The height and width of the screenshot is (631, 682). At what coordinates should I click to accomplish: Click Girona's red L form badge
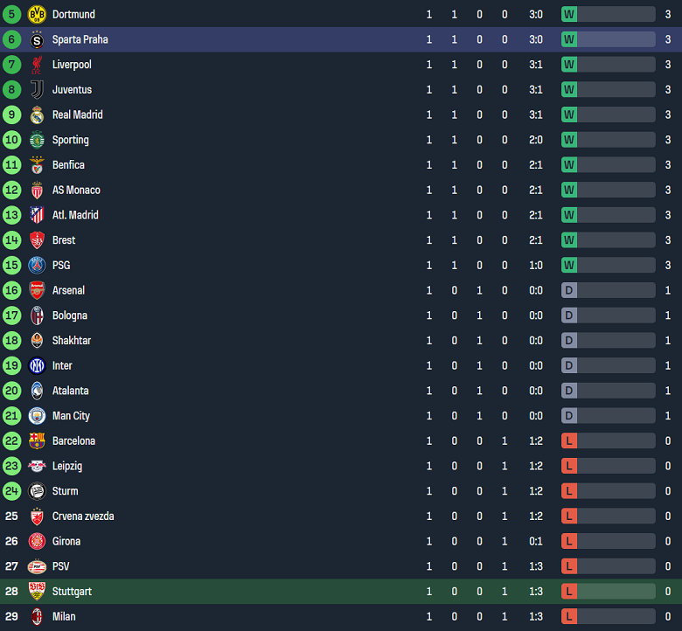click(569, 542)
